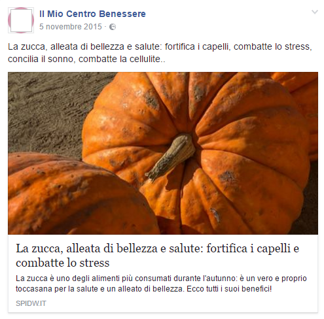Open article headline about la zucca

pyautogui.click(x=158, y=256)
